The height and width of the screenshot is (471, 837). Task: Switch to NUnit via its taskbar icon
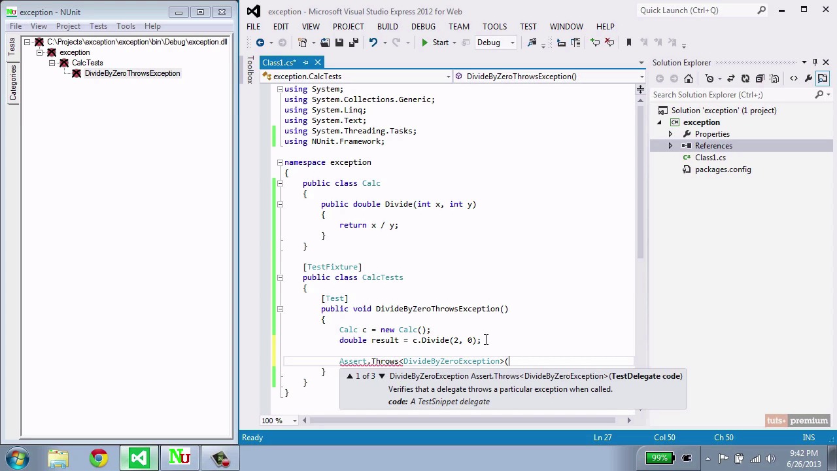tap(180, 458)
